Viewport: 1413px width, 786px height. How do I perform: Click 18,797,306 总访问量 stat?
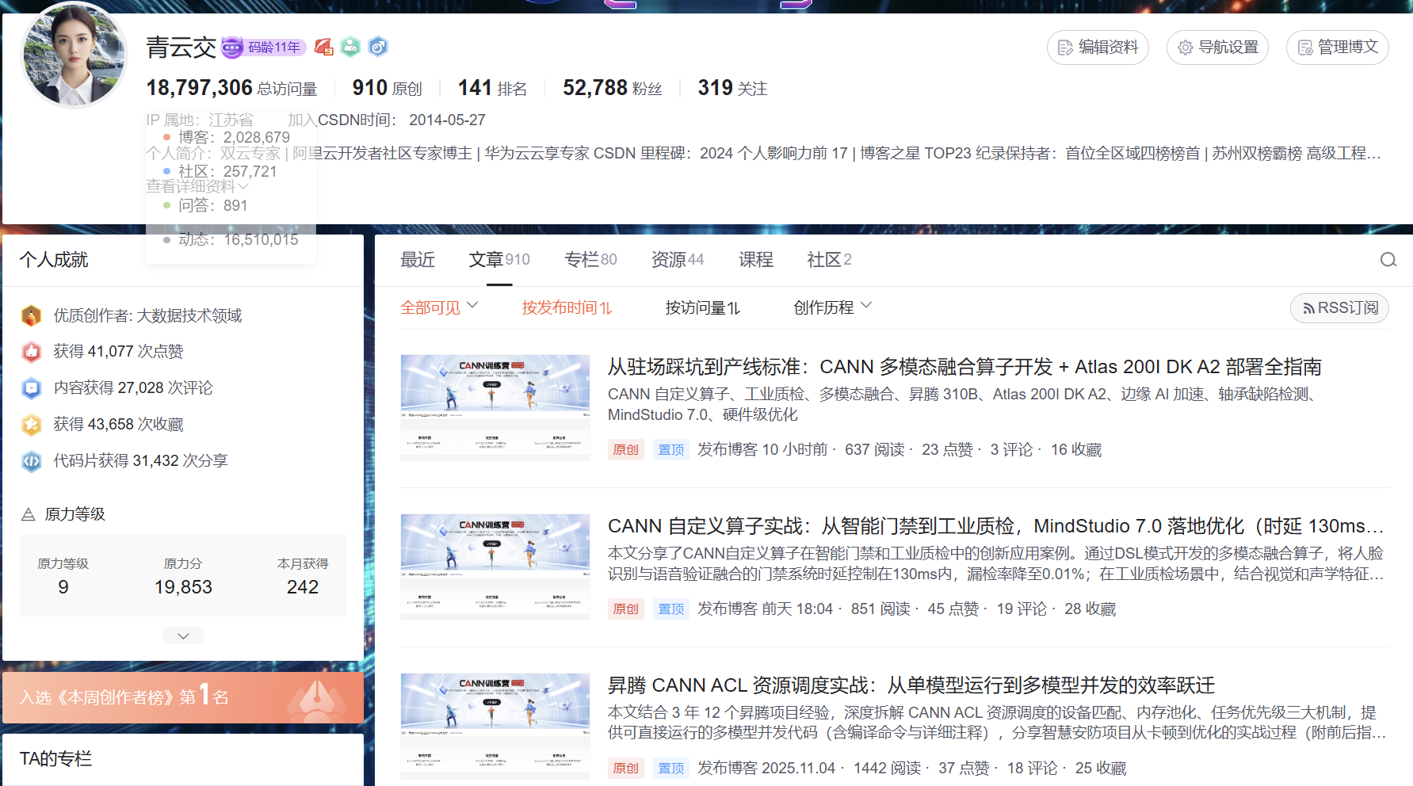(x=231, y=88)
